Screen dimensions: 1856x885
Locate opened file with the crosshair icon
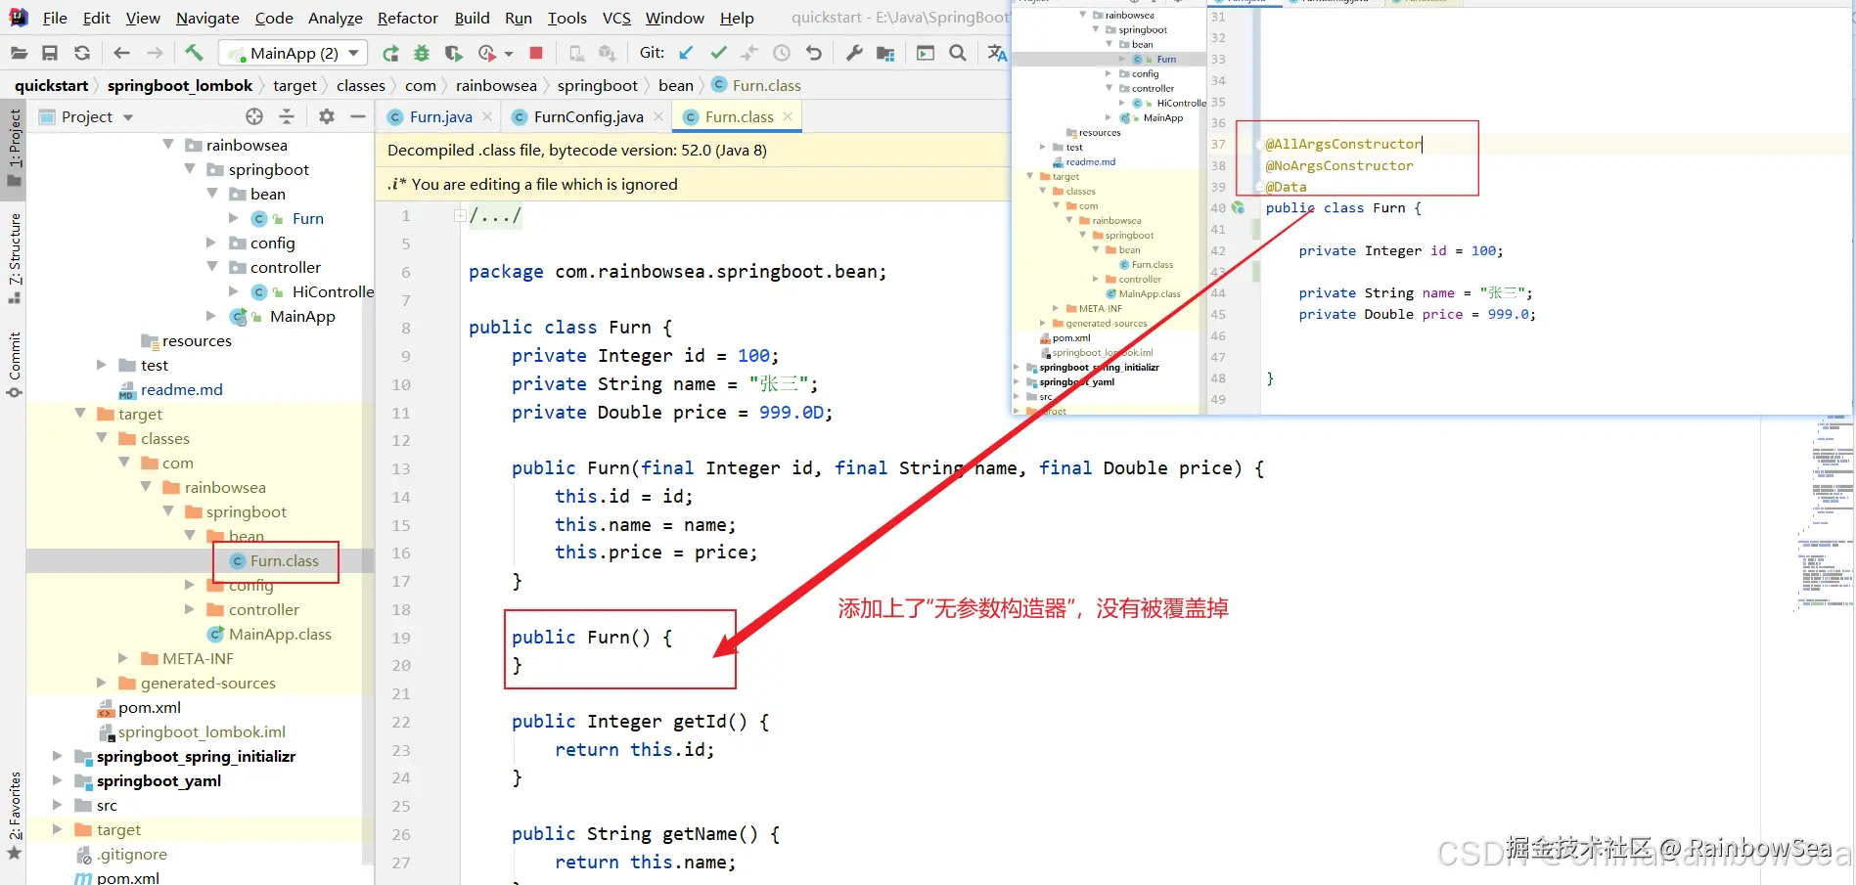(x=254, y=116)
